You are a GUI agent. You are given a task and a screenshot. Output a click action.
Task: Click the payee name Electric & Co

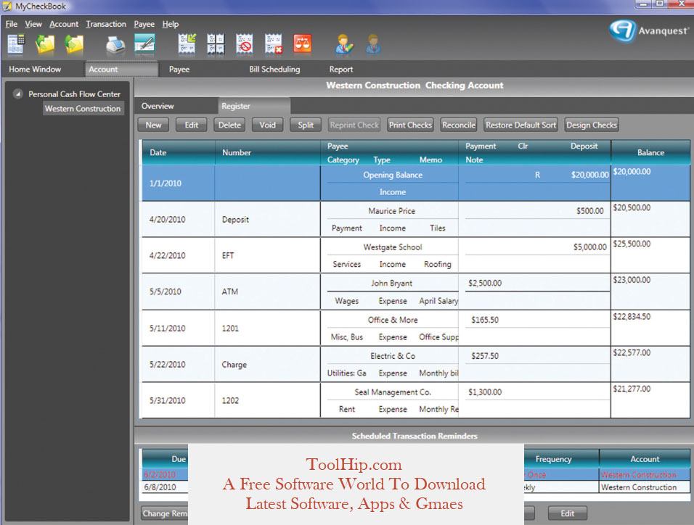click(393, 356)
